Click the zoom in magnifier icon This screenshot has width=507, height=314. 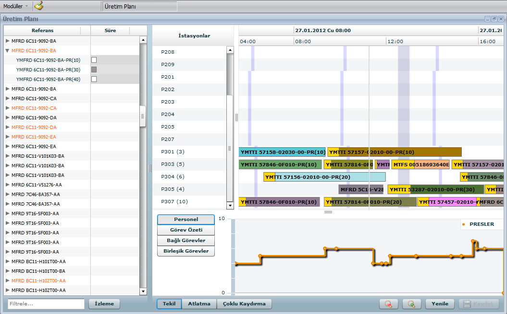coord(411,304)
